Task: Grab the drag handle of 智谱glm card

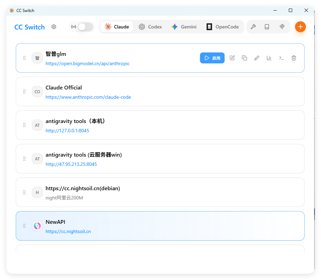Action: (24, 58)
